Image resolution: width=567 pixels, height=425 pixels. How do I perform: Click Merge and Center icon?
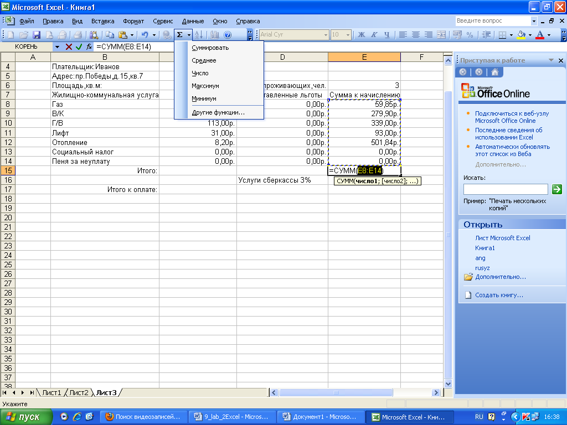tap(441, 35)
